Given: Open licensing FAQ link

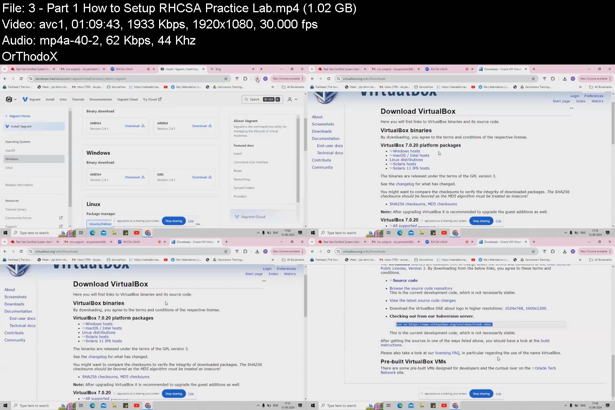Looking at the screenshot, I should [447, 353].
